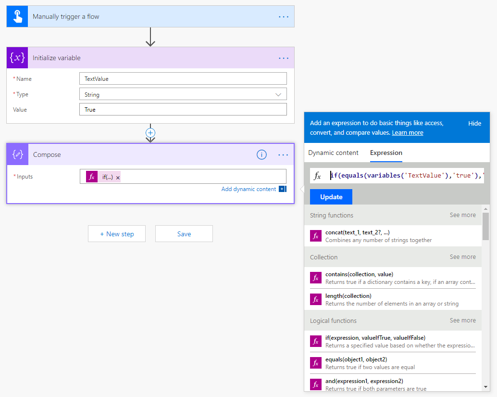Screen dimensions: 497x397
Task: Save the flow
Action: [184, 234]
